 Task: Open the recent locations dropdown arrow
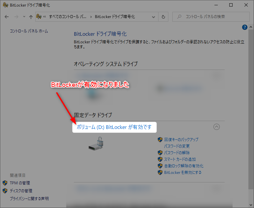(24, 17)
